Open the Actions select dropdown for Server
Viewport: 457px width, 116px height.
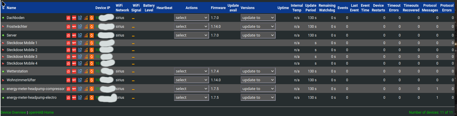pos(191,35)
